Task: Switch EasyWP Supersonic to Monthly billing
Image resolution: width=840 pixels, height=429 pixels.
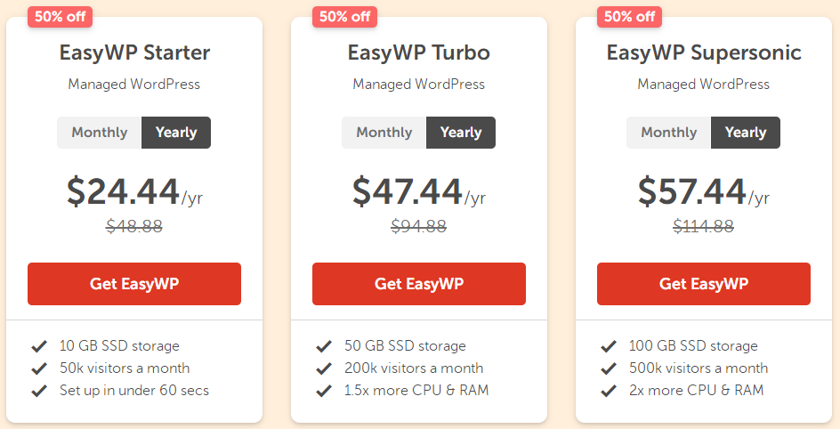Action: click(669, 133)
